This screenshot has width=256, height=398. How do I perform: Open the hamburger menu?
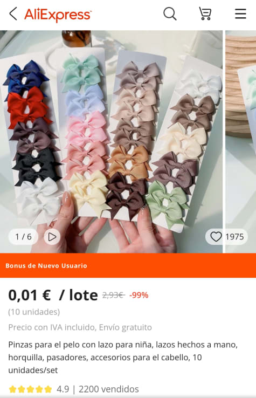[x=240, y=13]
